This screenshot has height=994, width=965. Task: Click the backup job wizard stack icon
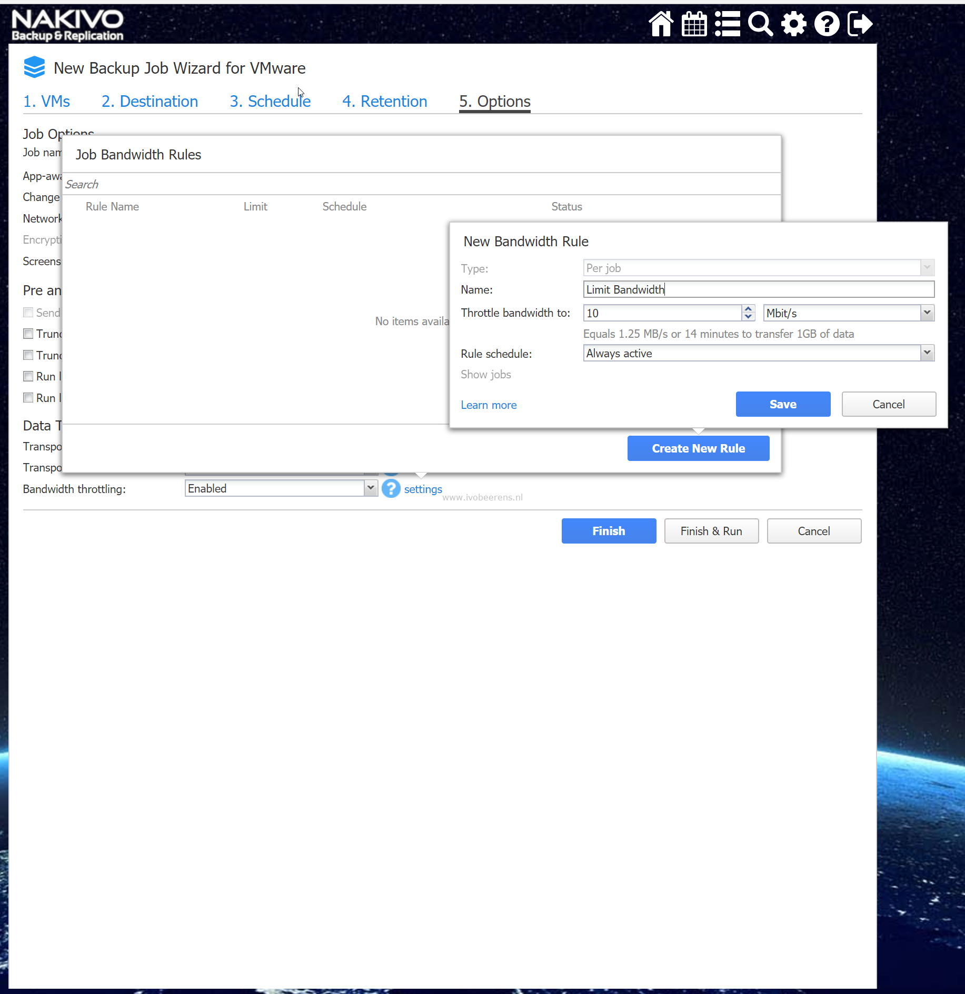click(34, 67)
